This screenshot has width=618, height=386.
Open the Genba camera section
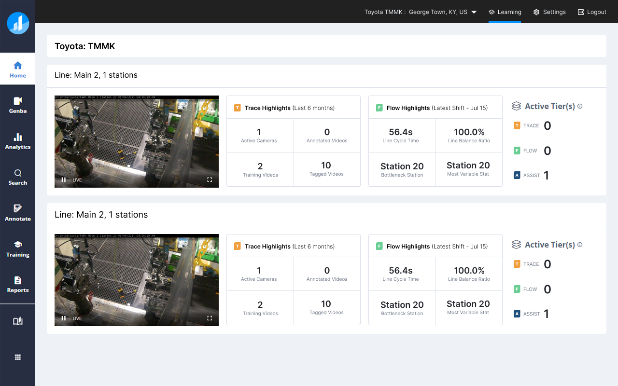click(x=18, y=105)
